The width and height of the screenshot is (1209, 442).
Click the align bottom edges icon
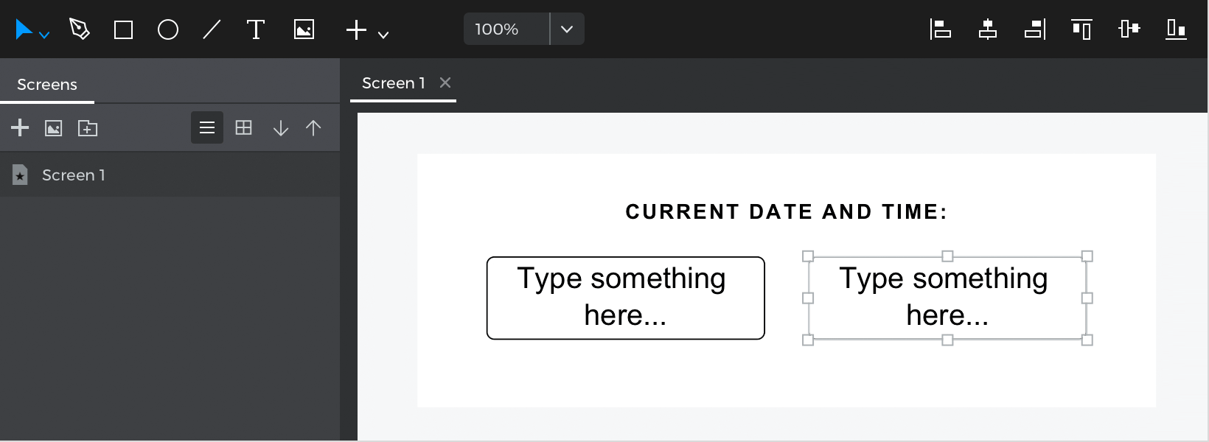1176,29
